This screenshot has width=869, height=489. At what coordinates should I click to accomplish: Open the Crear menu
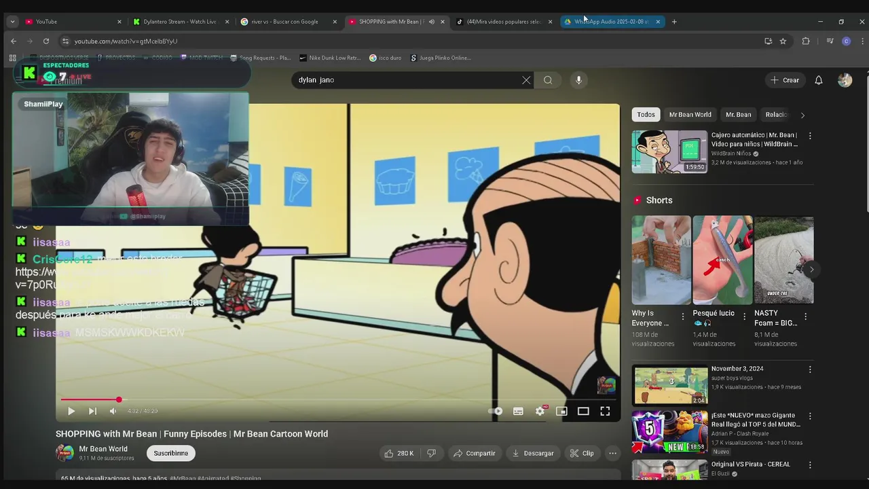[x=785, y=80]
